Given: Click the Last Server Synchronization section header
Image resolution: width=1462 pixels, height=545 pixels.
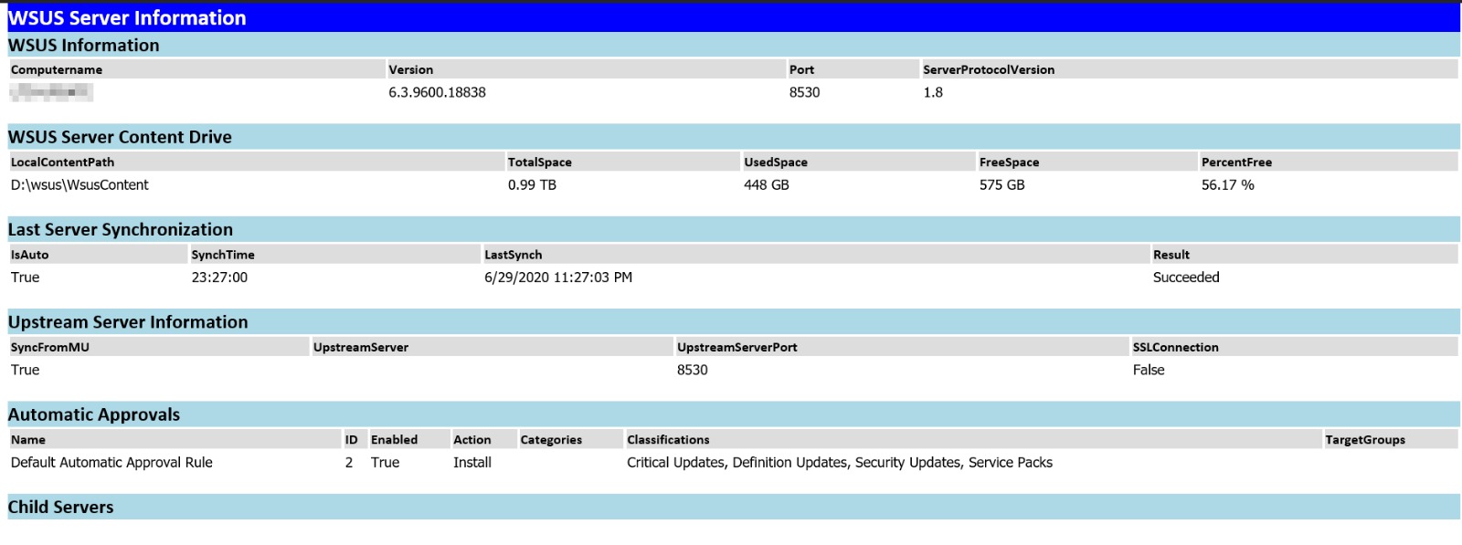Looking at the screenshot, I should 121,229.
